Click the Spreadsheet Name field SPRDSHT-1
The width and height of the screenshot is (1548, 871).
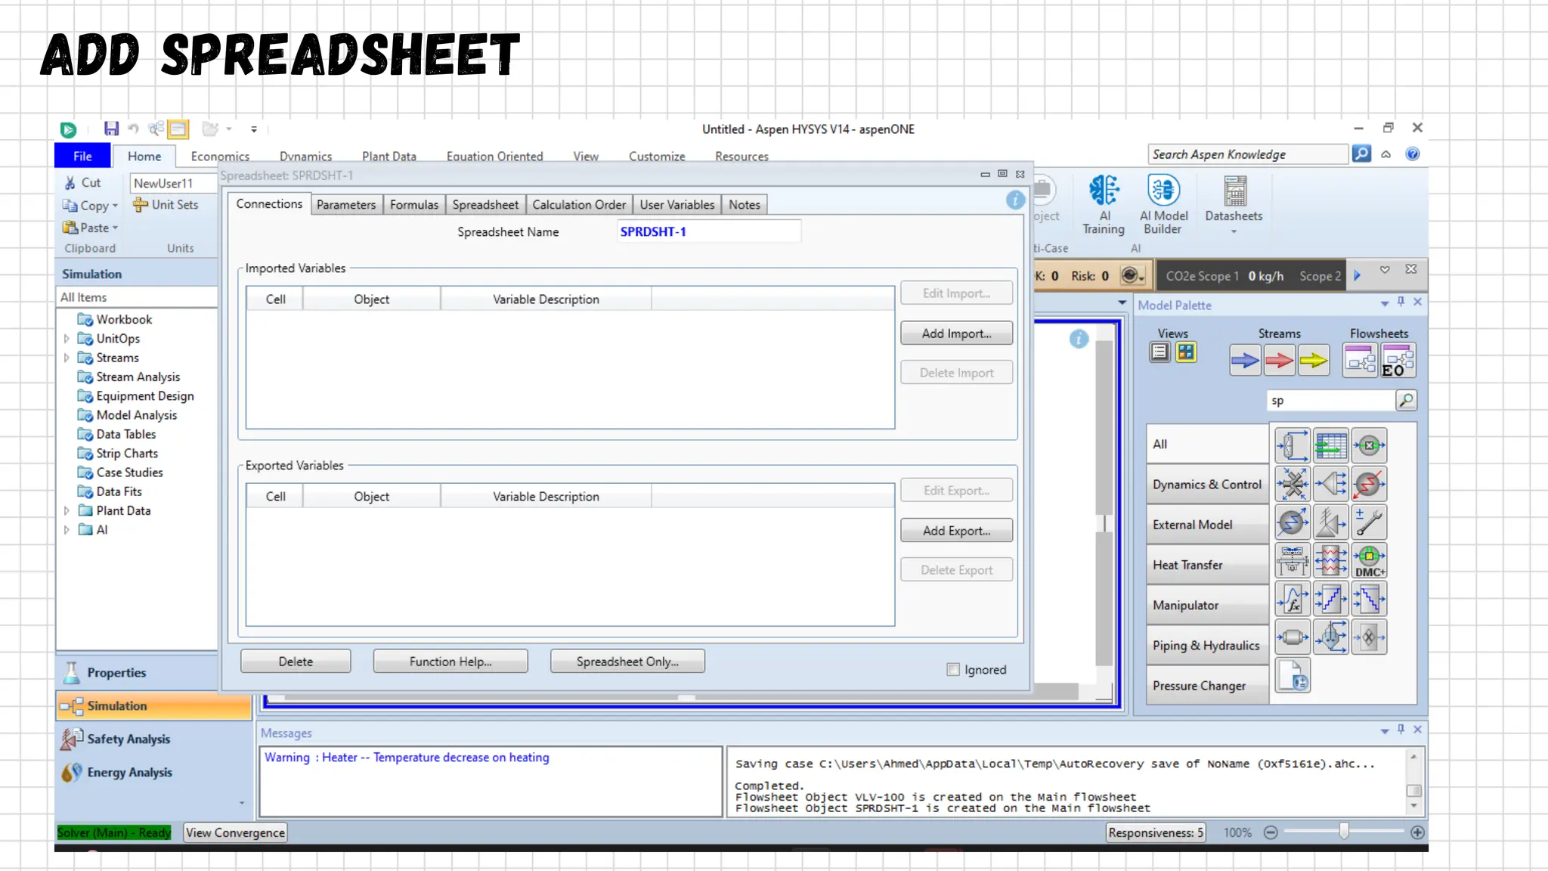708,231
